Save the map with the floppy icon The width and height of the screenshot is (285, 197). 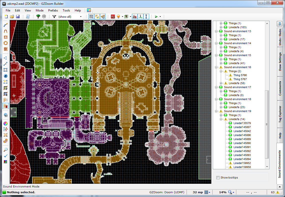tap(18, 16)
